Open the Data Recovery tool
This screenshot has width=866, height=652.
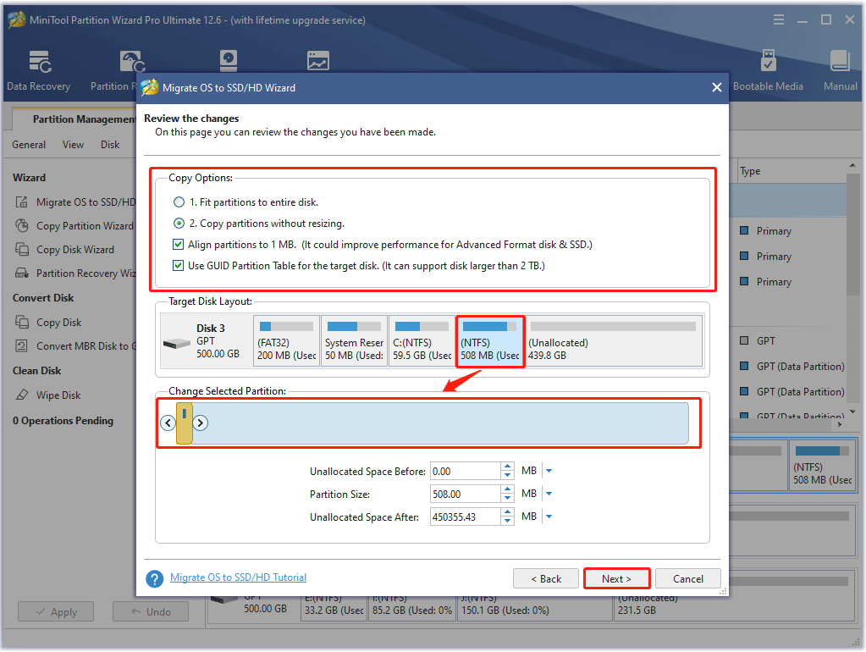coord(39,69)
